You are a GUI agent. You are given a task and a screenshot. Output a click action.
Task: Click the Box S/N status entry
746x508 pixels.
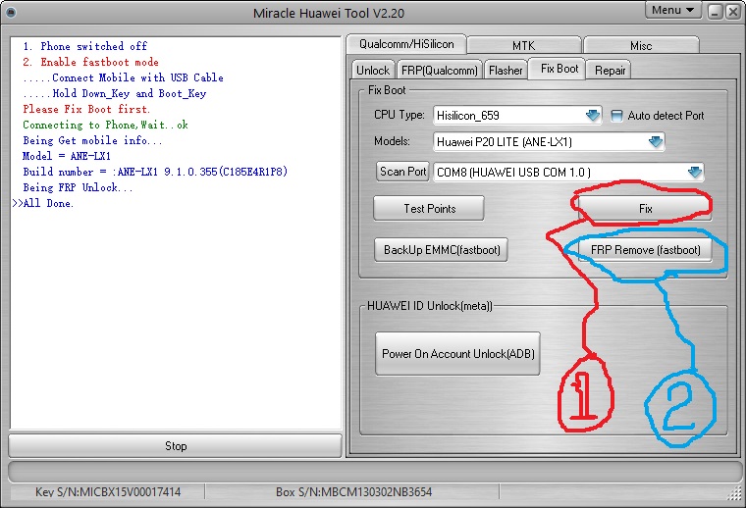pyautogui.click(x=353, y=492)
